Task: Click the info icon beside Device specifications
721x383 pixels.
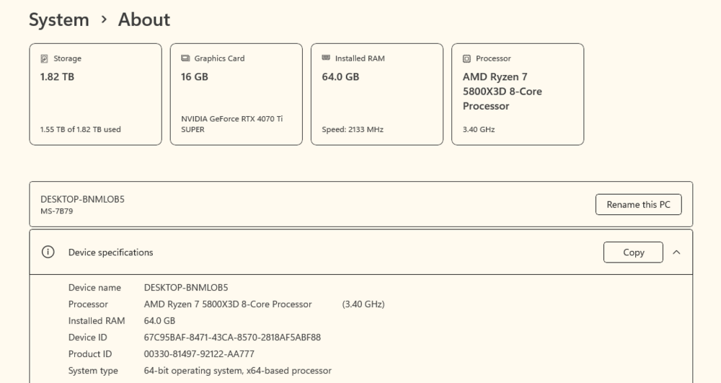Action: coord(48,252)
